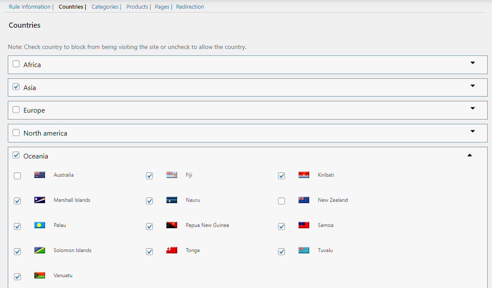Uncheck the Kiribati country checkbox
This screenshot has height=288, width=492.
(282, 176)
